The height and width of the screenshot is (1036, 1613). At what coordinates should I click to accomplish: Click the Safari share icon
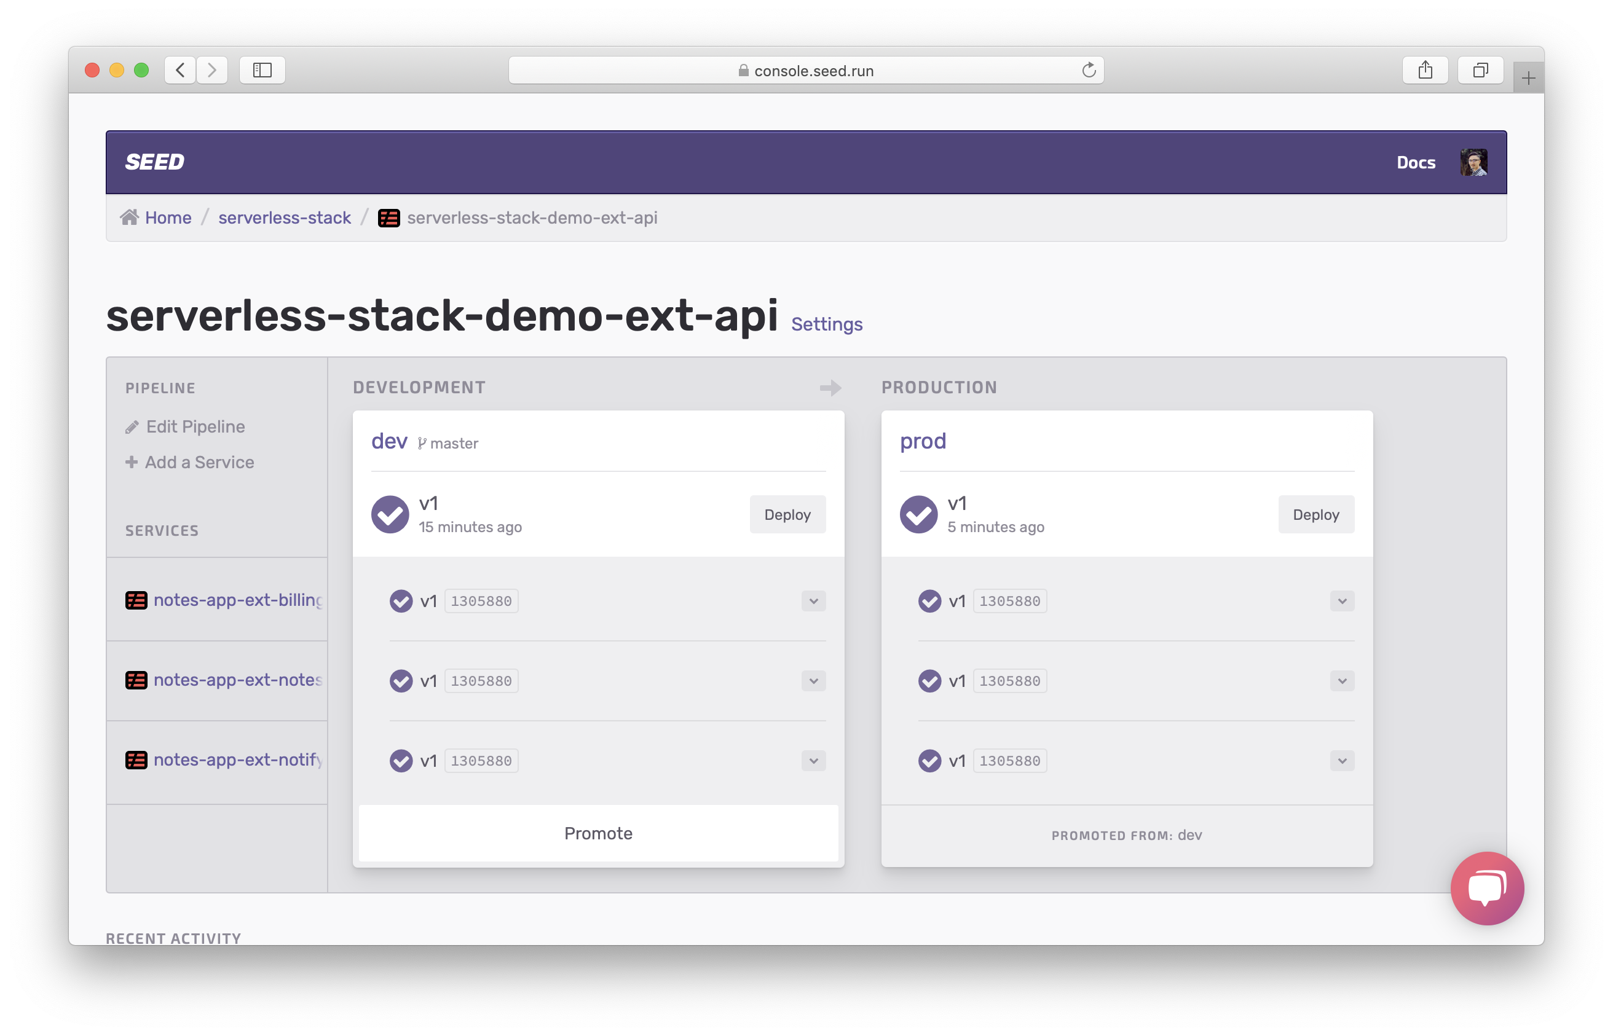pyautogui.click(x=1424, y=70)
